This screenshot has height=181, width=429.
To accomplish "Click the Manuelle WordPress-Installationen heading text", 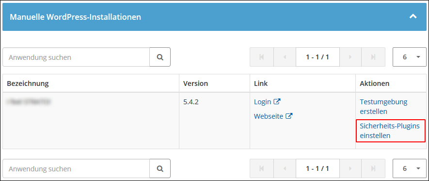I will point(75,17).
